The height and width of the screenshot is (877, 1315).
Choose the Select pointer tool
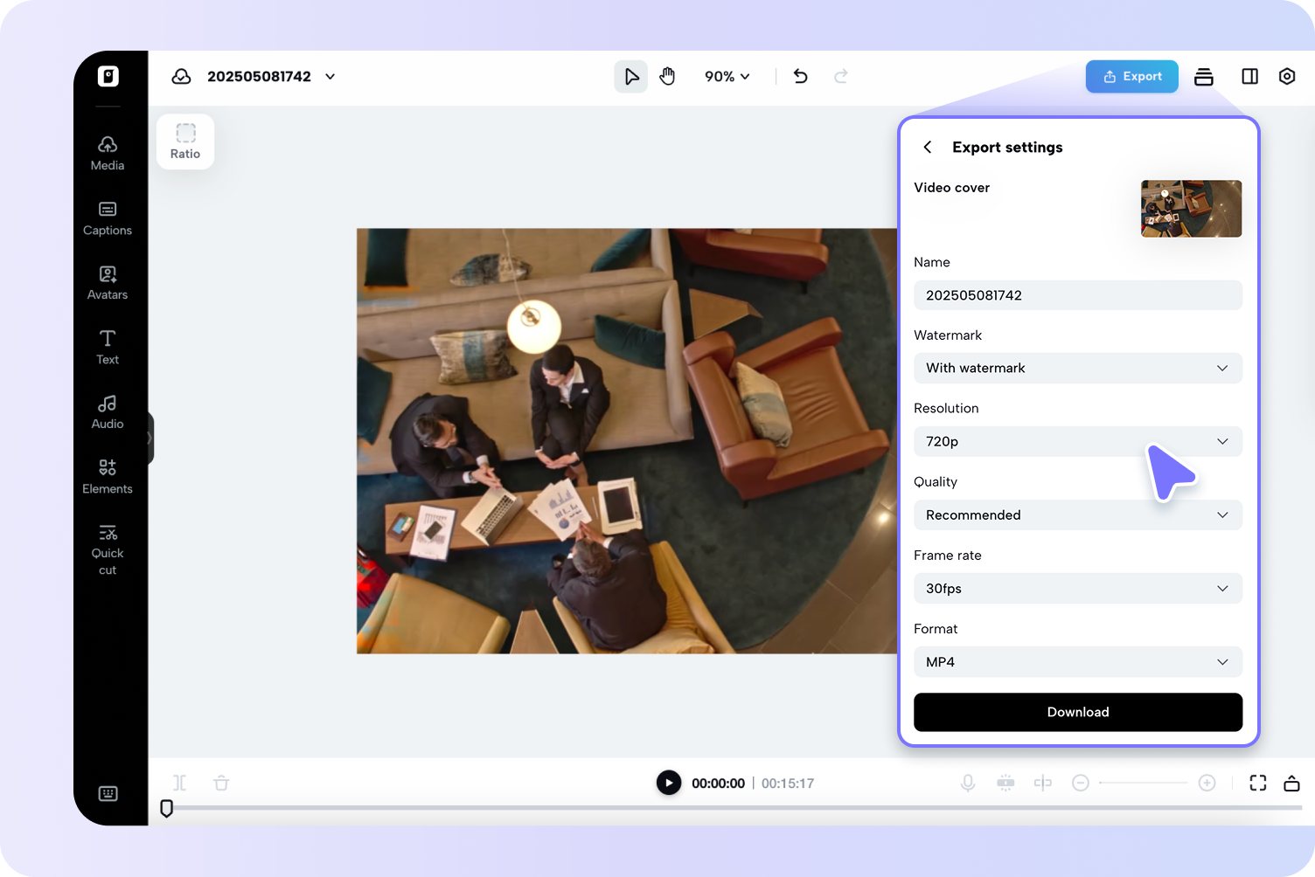coord(630,77)
